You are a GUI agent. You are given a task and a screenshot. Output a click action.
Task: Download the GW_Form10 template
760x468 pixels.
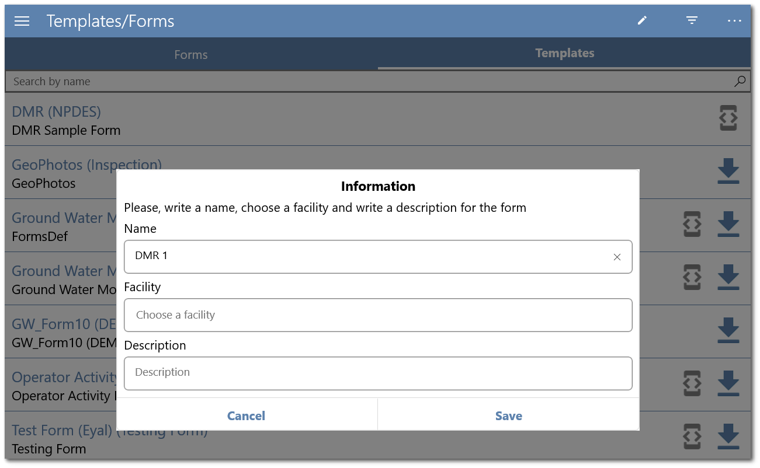click(x=728, y=330)
